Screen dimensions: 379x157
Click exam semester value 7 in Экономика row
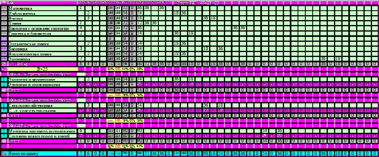(81, 59)
